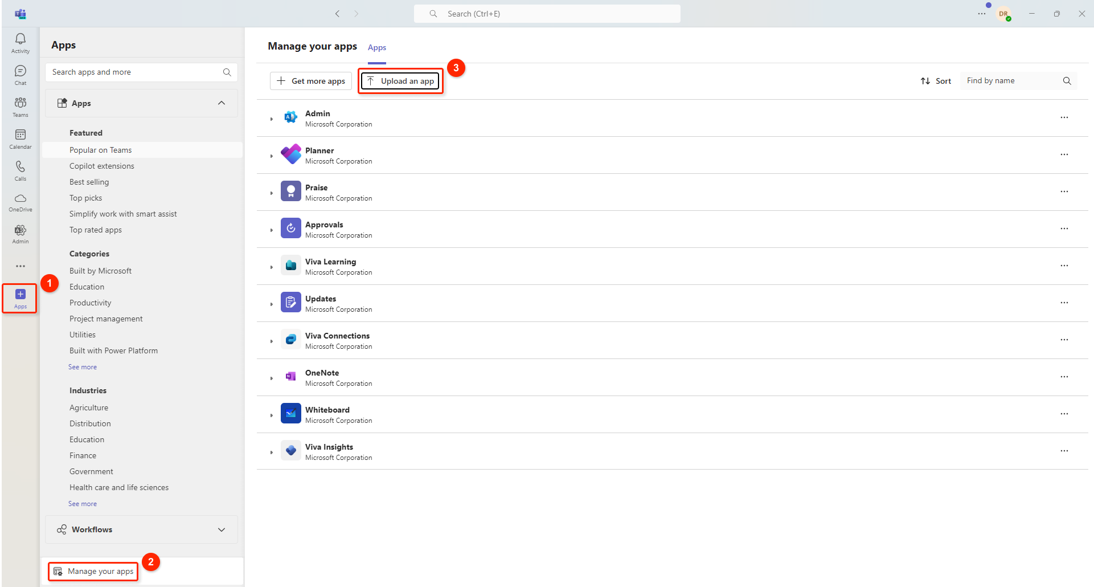1094x587 pixels.
Task: Click the search magnifier in Find by name
Action: [1067, 81]
